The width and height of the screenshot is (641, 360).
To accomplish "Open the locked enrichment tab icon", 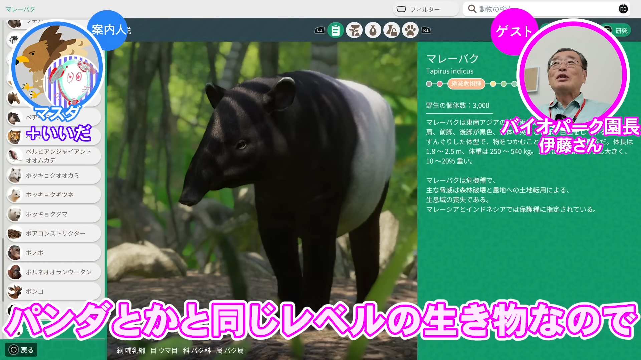I will coord(392,30).
